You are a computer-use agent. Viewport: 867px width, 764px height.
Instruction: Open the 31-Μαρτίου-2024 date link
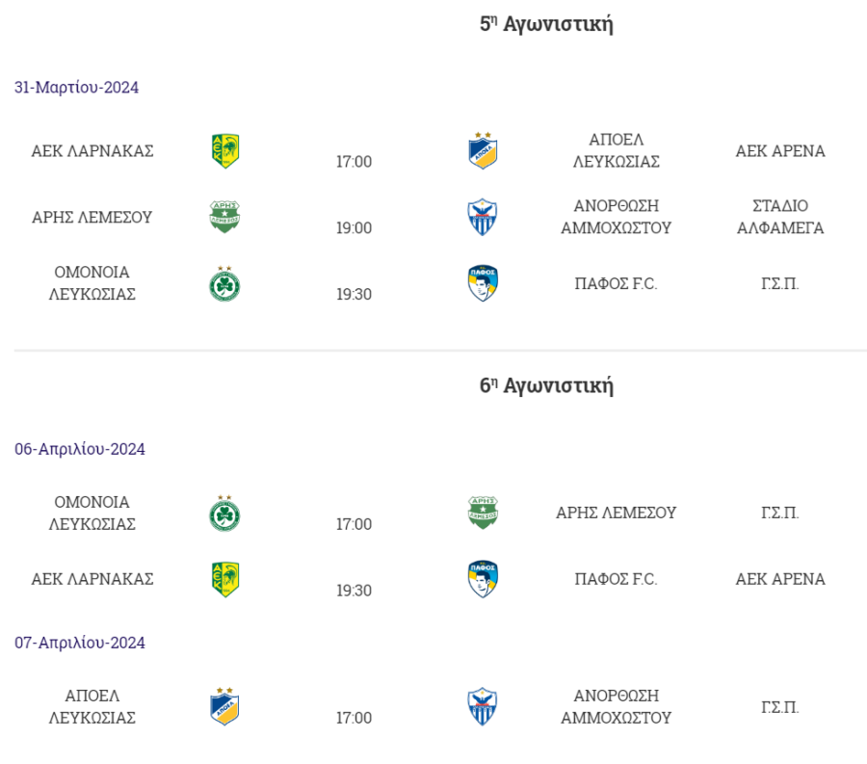point(76,88)
